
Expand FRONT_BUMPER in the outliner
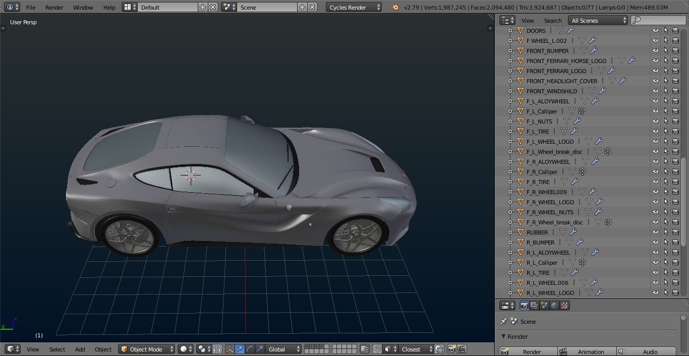tap(510, 50)
